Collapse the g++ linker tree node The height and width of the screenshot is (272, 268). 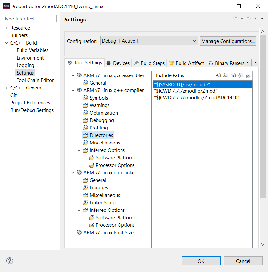point(73,173)
